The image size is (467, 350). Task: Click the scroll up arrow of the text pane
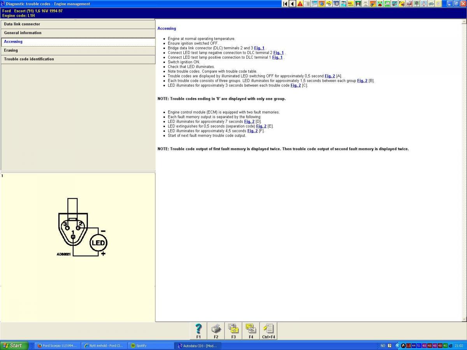pyautogui.click(x=463, y=22)
